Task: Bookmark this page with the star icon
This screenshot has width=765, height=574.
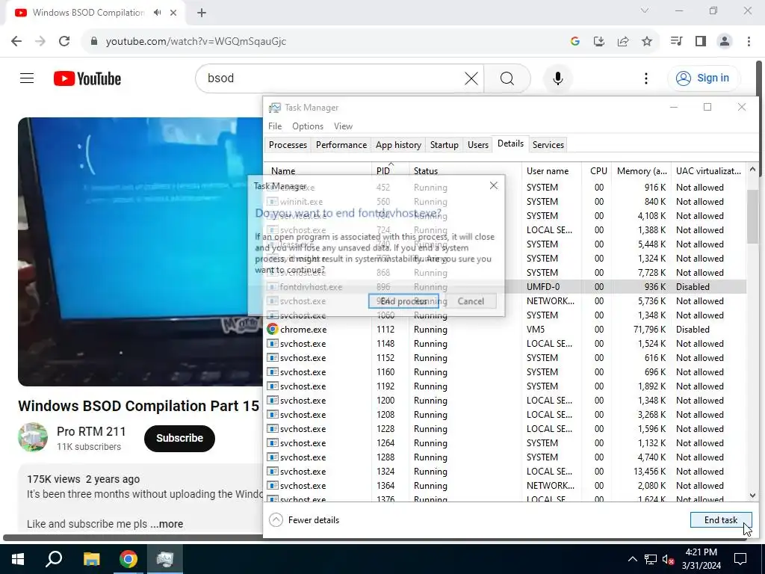Action: click(647, 42)
